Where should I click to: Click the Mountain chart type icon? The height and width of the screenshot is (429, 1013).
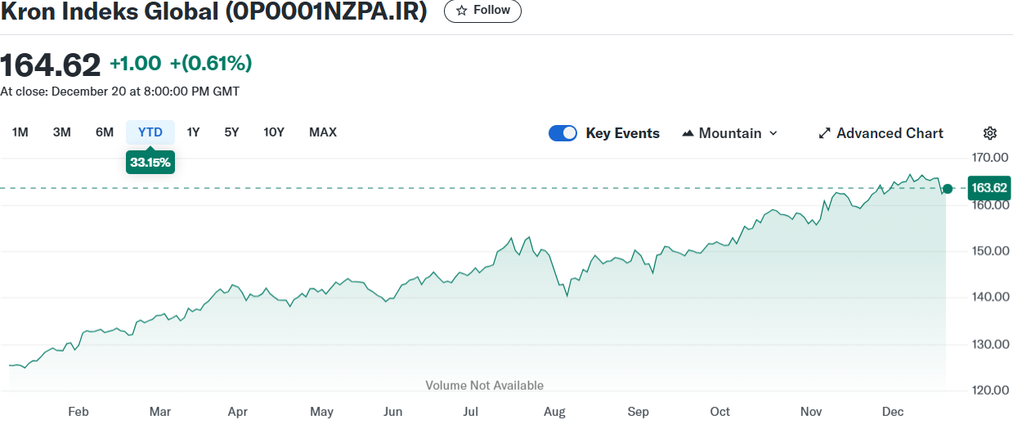(x=688, y=133)
